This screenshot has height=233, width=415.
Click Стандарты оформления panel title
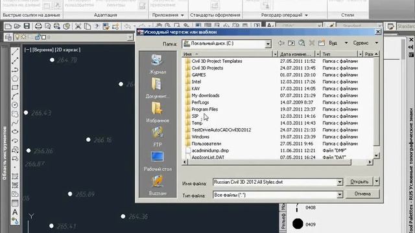pos(215,15)
